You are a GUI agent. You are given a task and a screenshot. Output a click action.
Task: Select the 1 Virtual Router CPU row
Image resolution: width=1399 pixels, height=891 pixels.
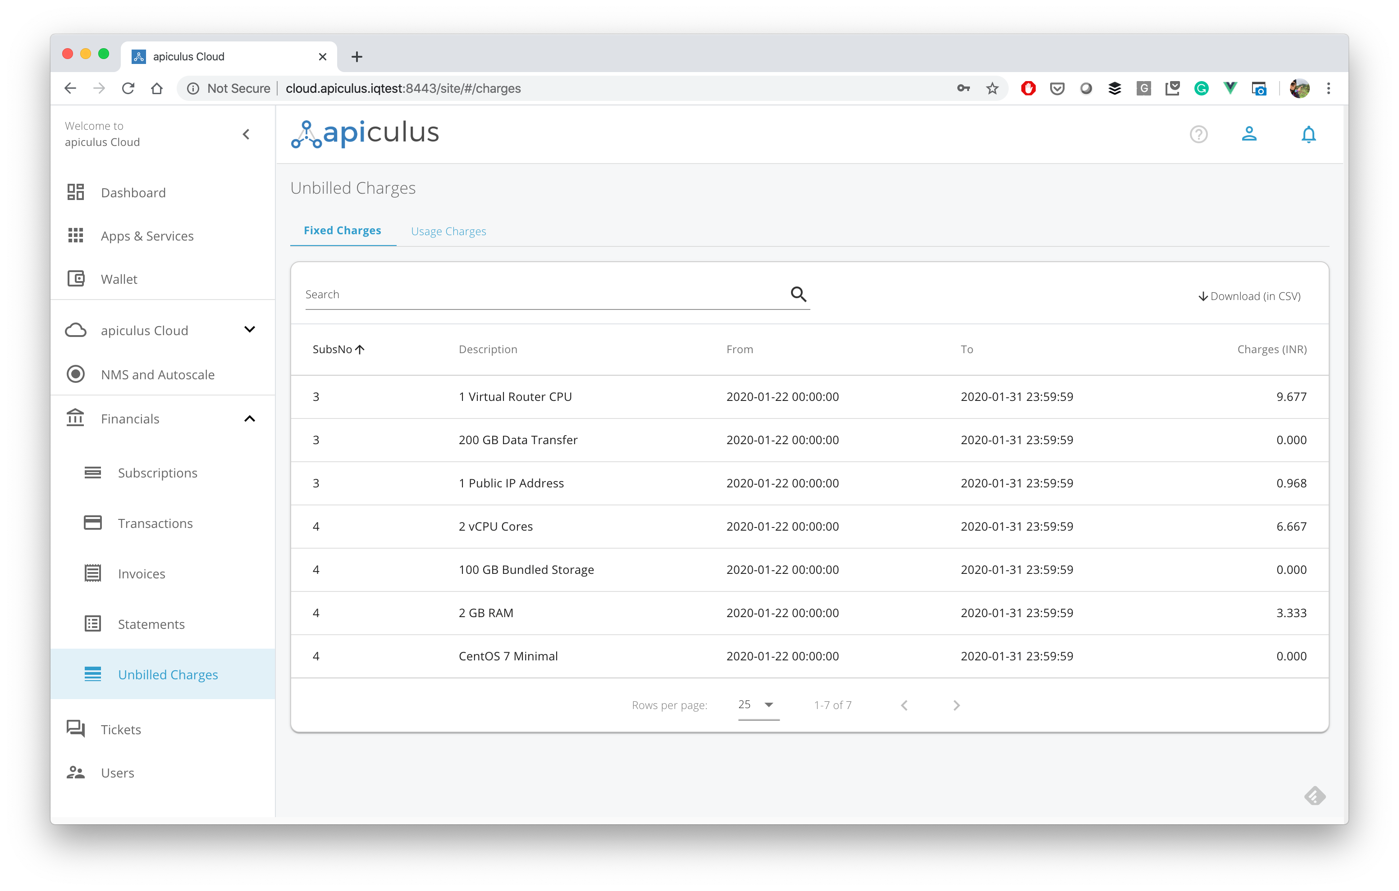coord(809,397)
